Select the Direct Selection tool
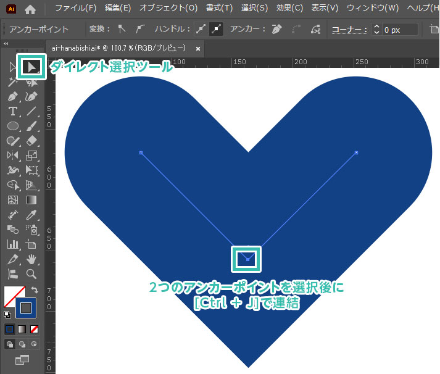The width and height of the screenshot is (440, 374). coord(31,66)
